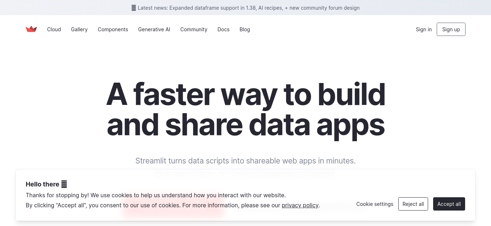Open the Latest news announcement banner
Image resolution: width=491 pixels, height=226 pixels.
pyautogui.click(x=245, y=8)
